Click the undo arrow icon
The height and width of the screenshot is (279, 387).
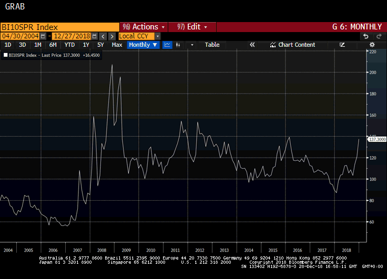tap(365, 36)
